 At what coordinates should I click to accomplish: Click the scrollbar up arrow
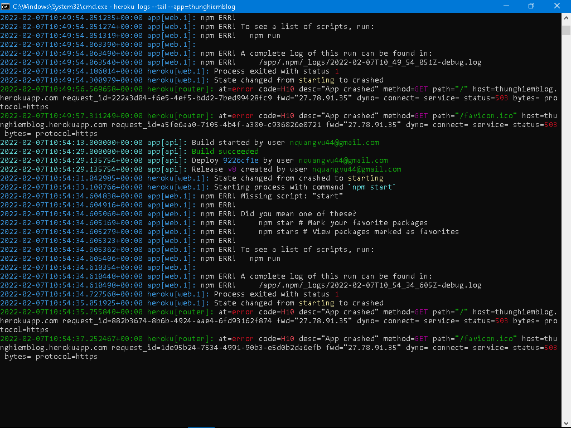tap(566, 17)
